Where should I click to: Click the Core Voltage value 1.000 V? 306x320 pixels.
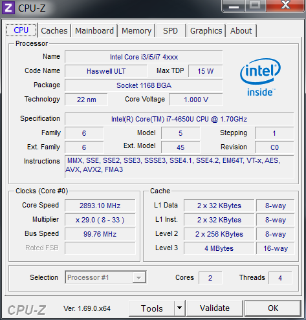tap(196, 100)
